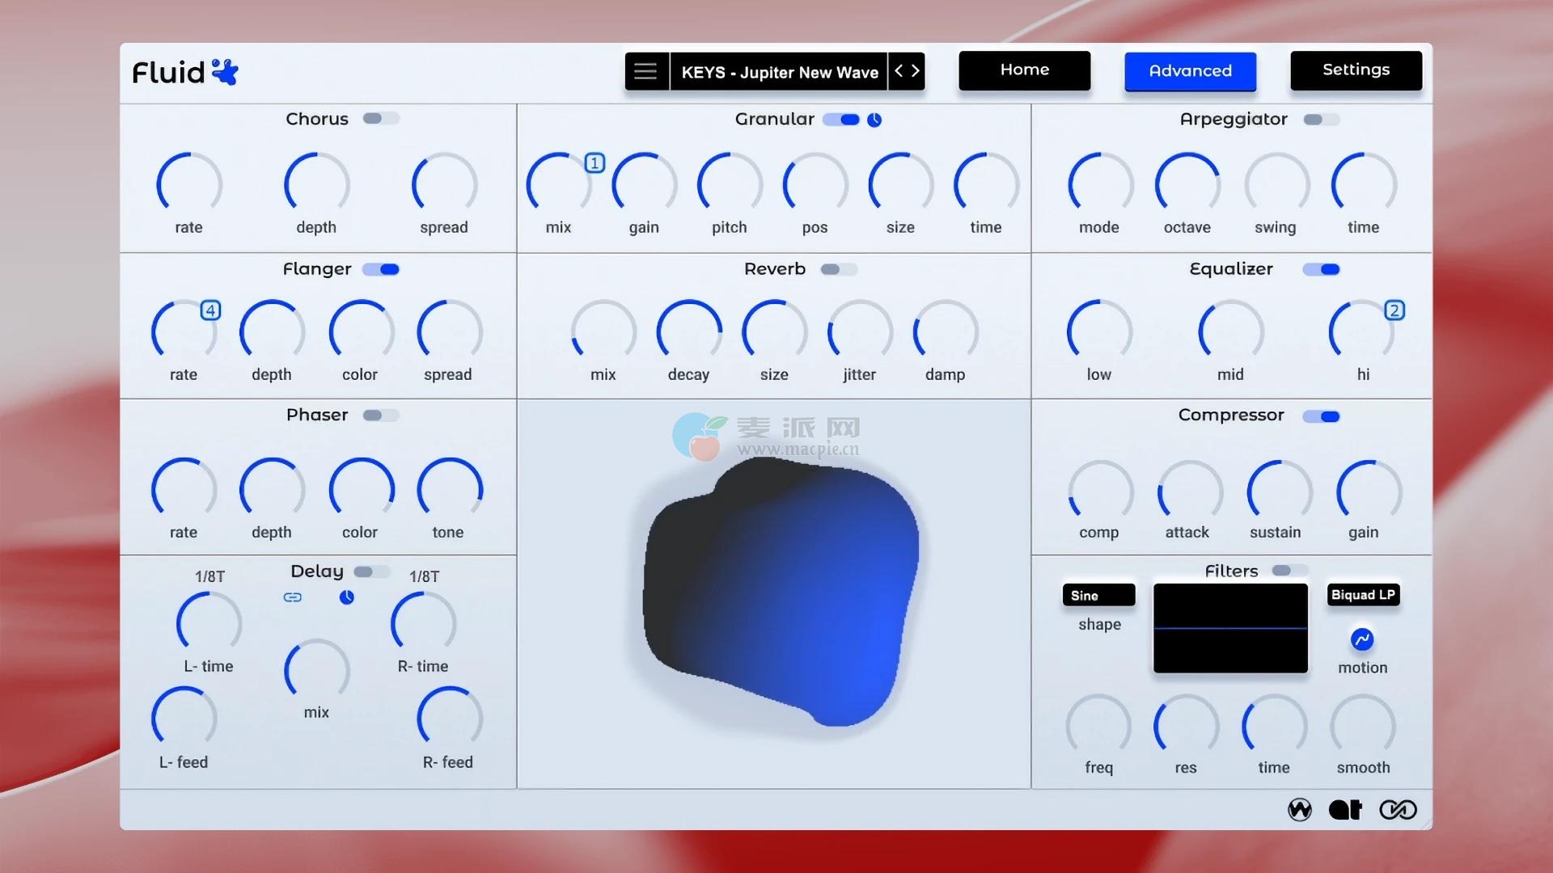Open the Sine shape dropdown
Image resolution: width=1553 pixels, height=873 pixels.
coord(1098,596)
